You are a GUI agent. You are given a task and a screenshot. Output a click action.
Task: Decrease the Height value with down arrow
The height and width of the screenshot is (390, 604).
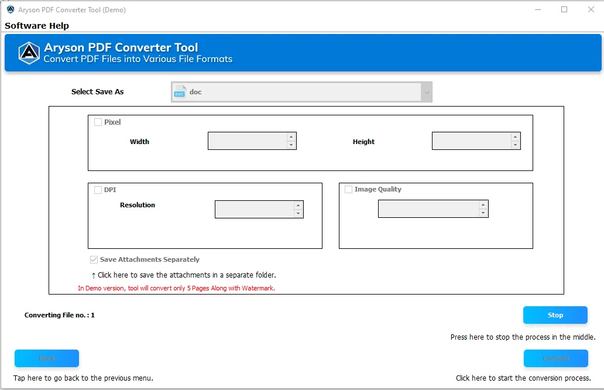tap(516, 145)
